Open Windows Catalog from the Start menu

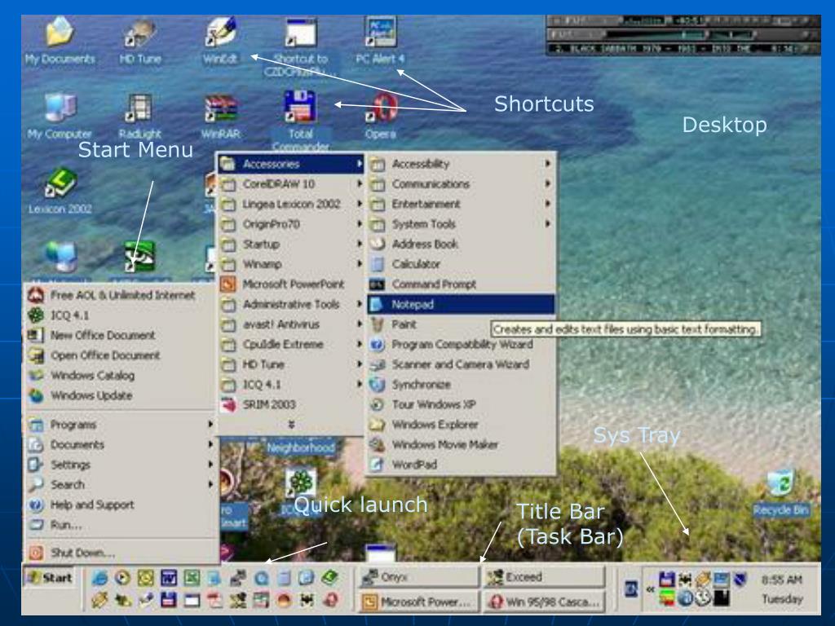[121, 375]
